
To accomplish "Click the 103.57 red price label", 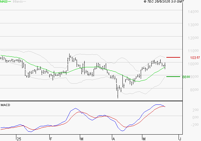I will (x=195, y=58).
